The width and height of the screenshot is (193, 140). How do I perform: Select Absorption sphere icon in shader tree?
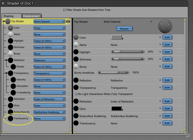coord(13,86)
